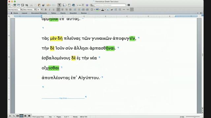The image size is (211, 118).
Task: Click the word count in status bar
Action: pyautogui.click(x=80, y=117)
